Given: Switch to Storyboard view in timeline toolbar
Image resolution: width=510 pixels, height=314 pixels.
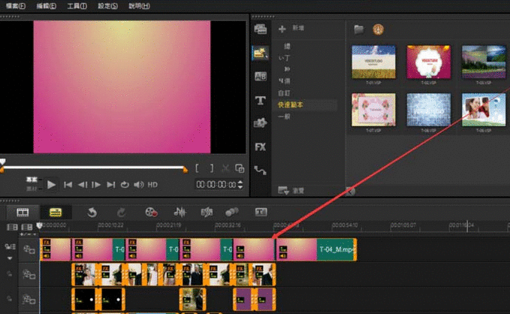Looking at the screenshot, I should pyautogui.click(x=23, y=213).
